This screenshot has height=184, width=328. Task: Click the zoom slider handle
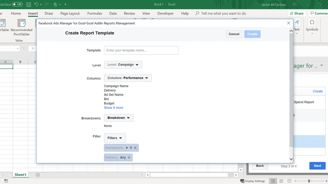309,181
